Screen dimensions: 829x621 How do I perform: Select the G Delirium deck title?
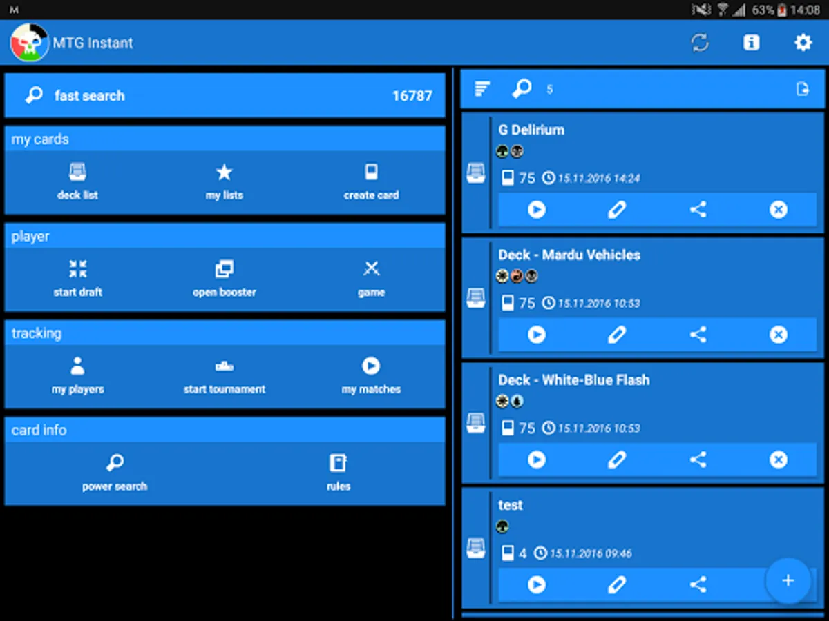(531, 130)
